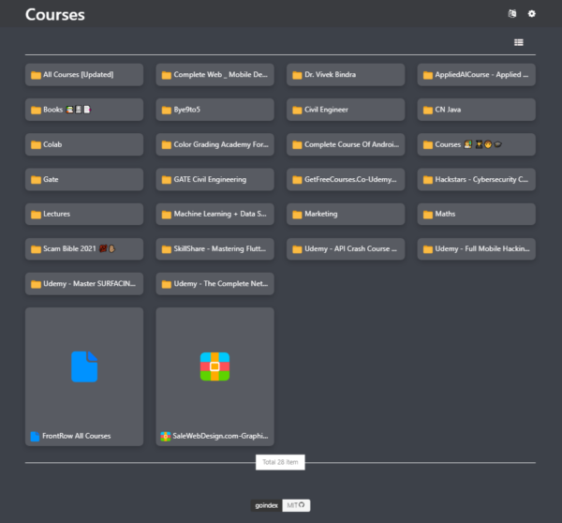Open the CN Java folder

click(x=477, y=110)
